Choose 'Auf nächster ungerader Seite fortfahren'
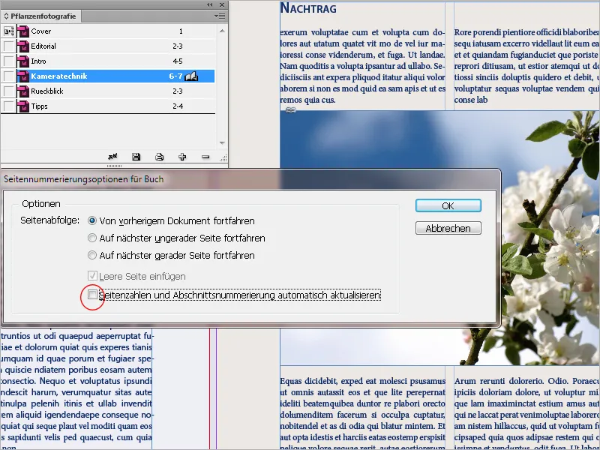This screenshot has width=600, height=450. tap(94, 238)
